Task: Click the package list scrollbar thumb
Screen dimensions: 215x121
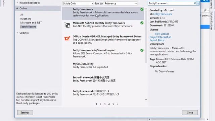Action: 146,37
